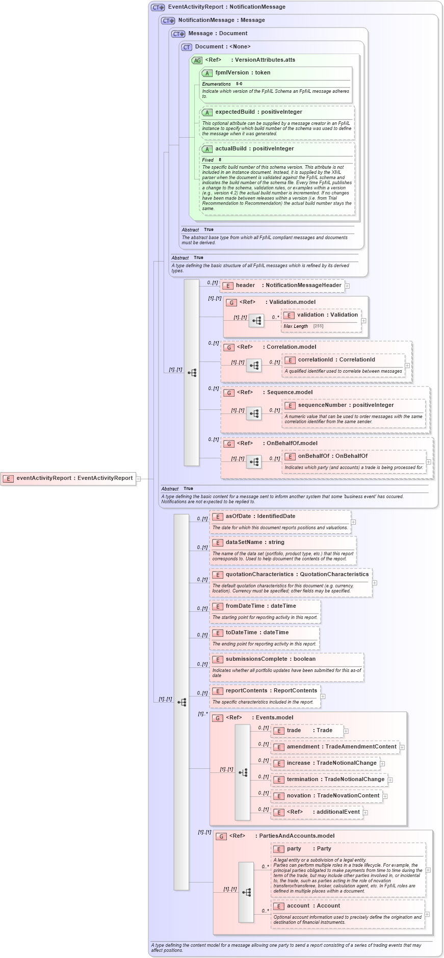Expand the correlationId element
444x958 pixels.
(x=407, y=366)
